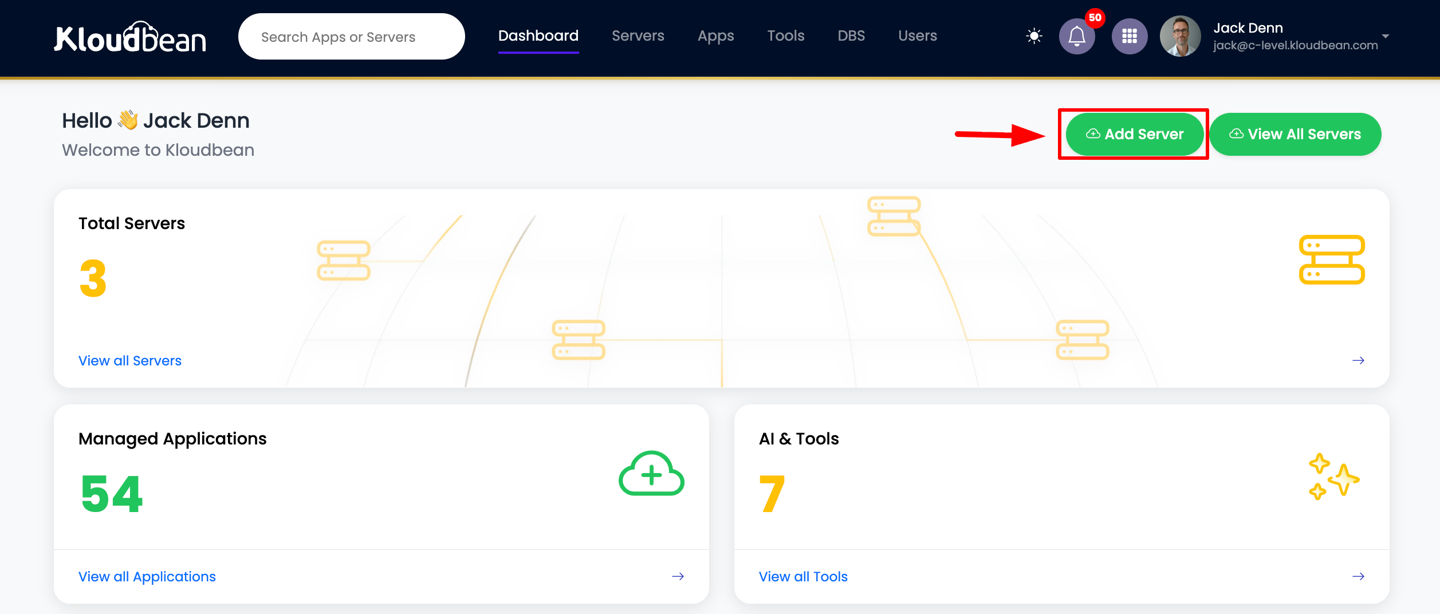
Task: Click the arrow beside View all Applications
Action: [x=678, y=576]
